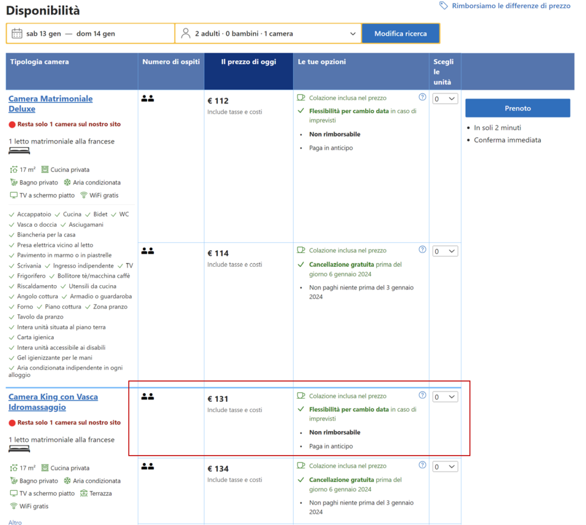The width and height of the screenshot is (586, 525).
Task: Click the price tag icon beside Rimborsiamo
Action: [x=444, y=6]
